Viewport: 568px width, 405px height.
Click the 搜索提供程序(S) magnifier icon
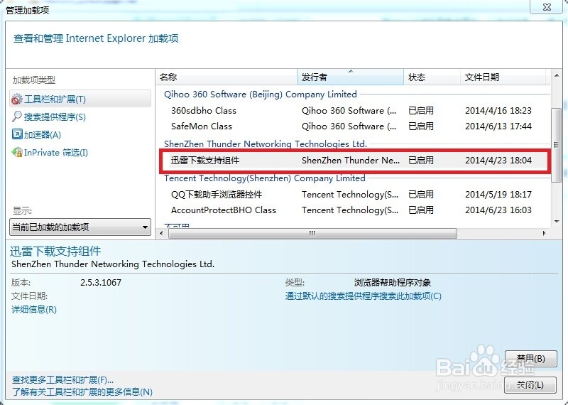16,117
